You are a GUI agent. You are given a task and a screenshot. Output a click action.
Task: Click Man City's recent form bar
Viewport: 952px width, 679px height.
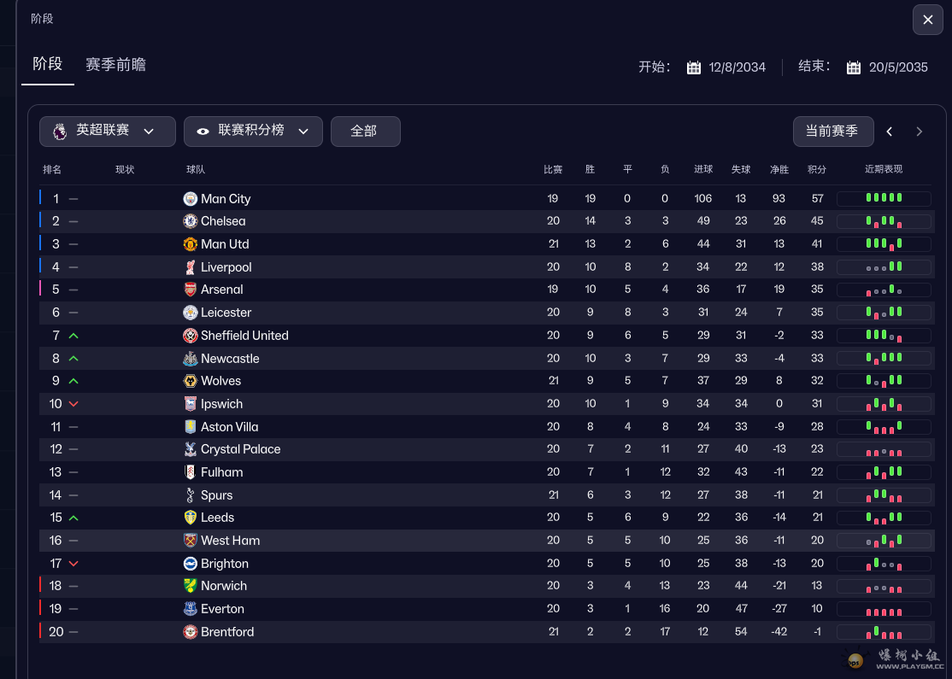(x=884, y=199)
